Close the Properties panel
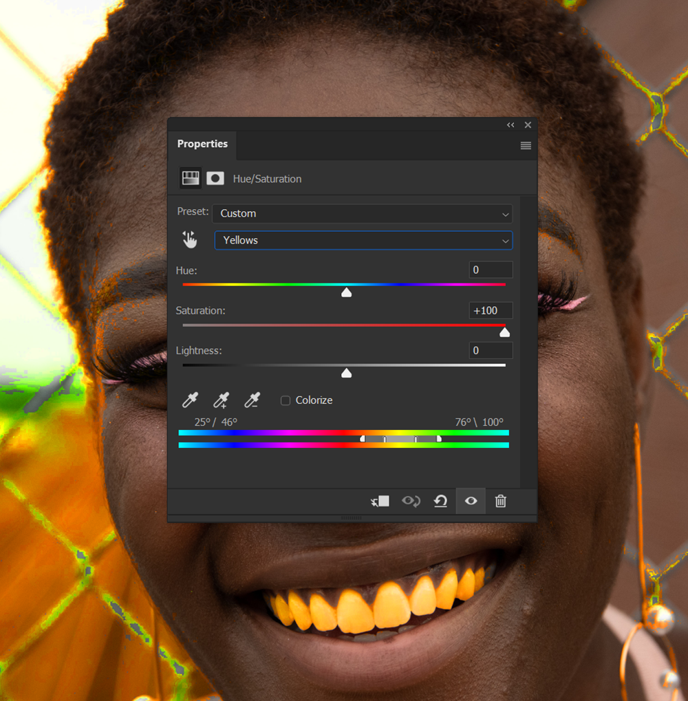This screenshot has width=688, height=701. [528, 125]
